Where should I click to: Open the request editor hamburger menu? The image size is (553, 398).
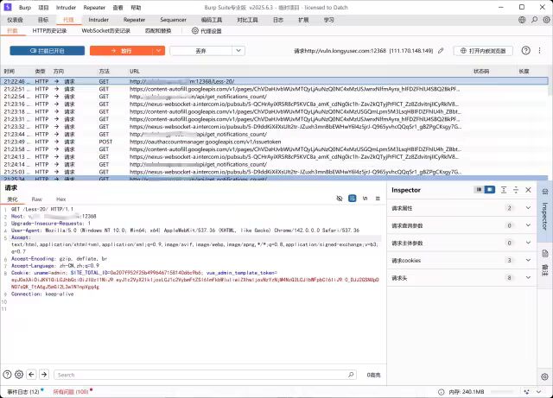pos(378,199)
